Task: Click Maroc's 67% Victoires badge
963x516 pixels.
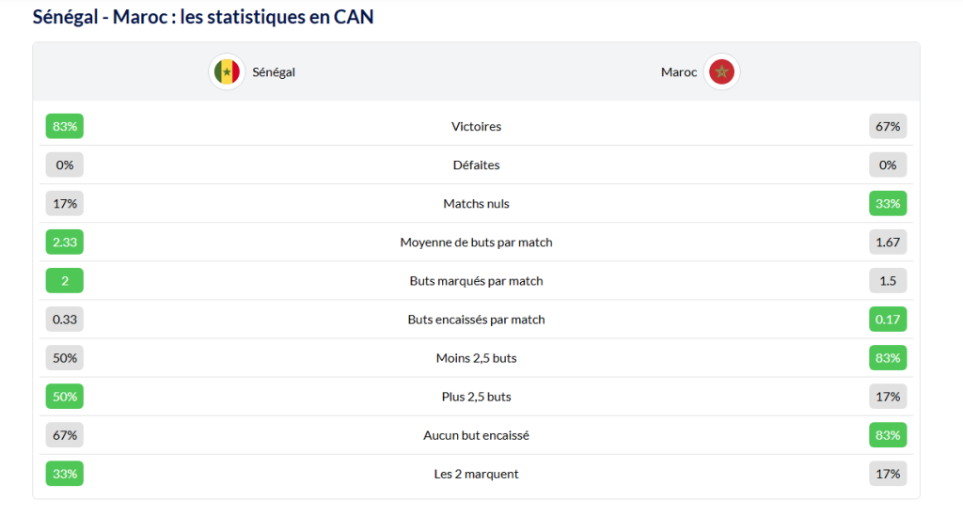Action: 888,126
